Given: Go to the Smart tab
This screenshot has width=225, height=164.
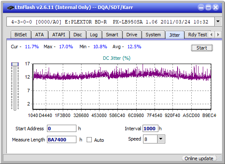Looking at the screenshot, I should click(112, 35).
